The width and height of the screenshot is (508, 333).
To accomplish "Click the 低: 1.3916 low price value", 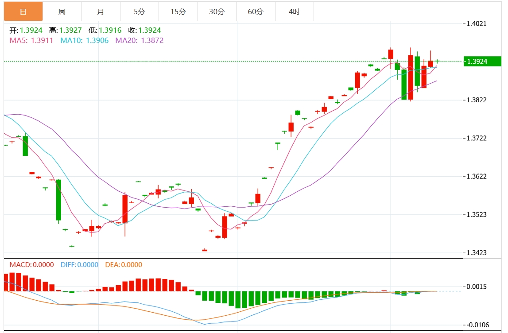I will 105,30.
